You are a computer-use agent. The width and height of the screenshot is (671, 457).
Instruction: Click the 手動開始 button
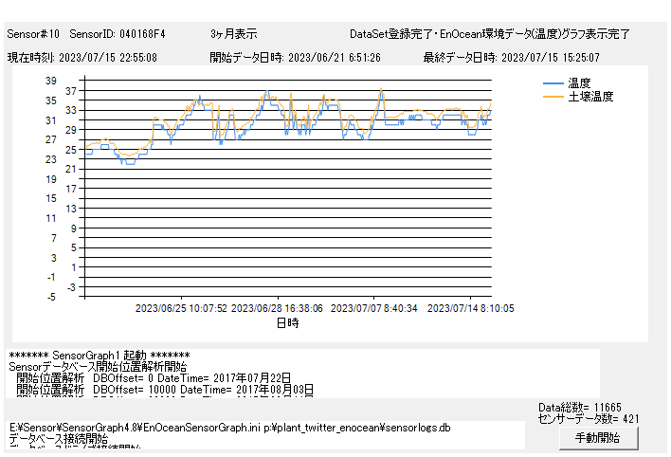click(597, 438)
